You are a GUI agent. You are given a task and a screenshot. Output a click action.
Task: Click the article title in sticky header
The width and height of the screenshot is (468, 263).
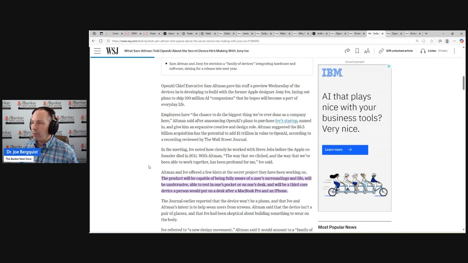point(186,51)
